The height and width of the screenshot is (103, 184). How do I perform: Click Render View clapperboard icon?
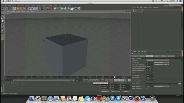click(x=43, y=8)
